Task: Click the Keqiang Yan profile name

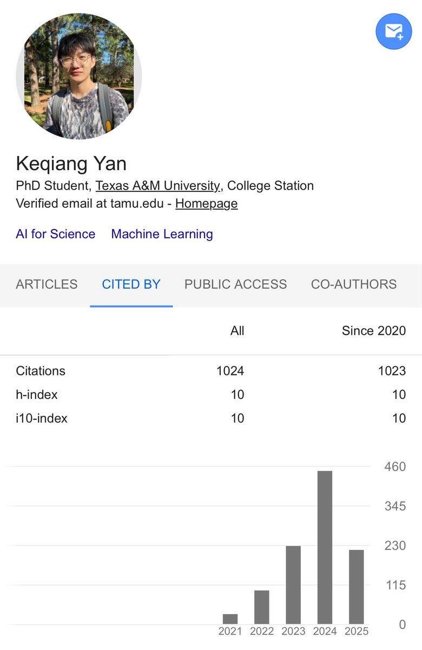Action: click(71, 164)
